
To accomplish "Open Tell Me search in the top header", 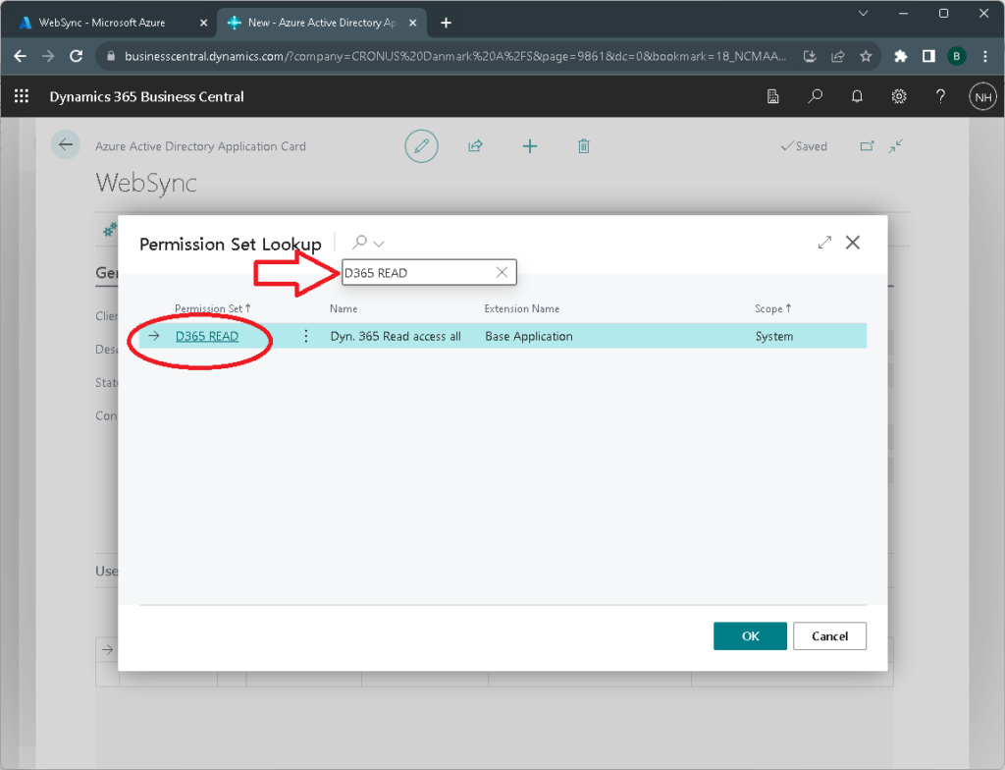I will point(814,96).
